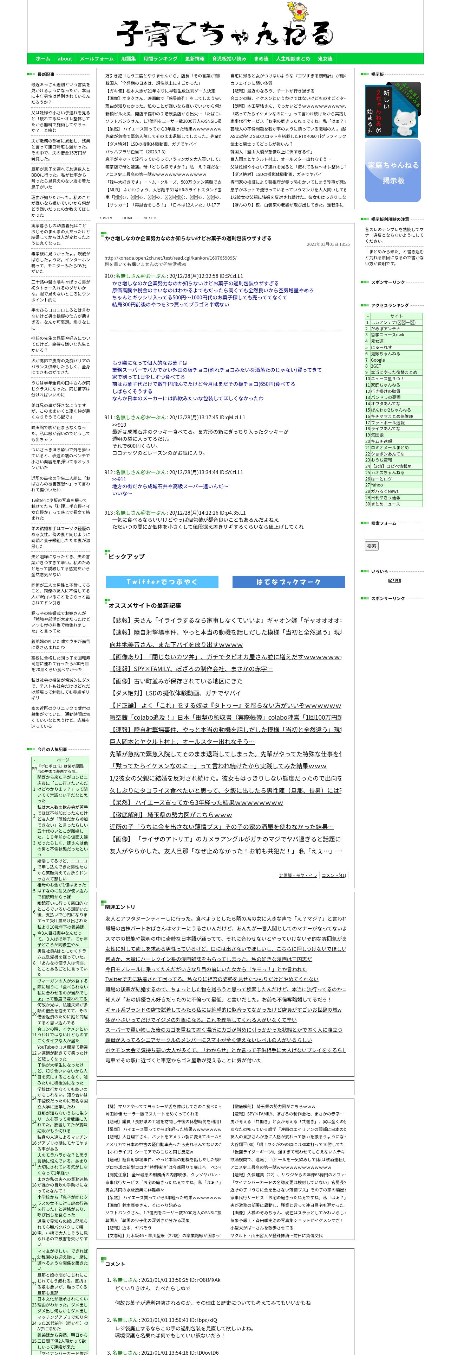Open the 育児板拾い読み menu item

(229, 58)
